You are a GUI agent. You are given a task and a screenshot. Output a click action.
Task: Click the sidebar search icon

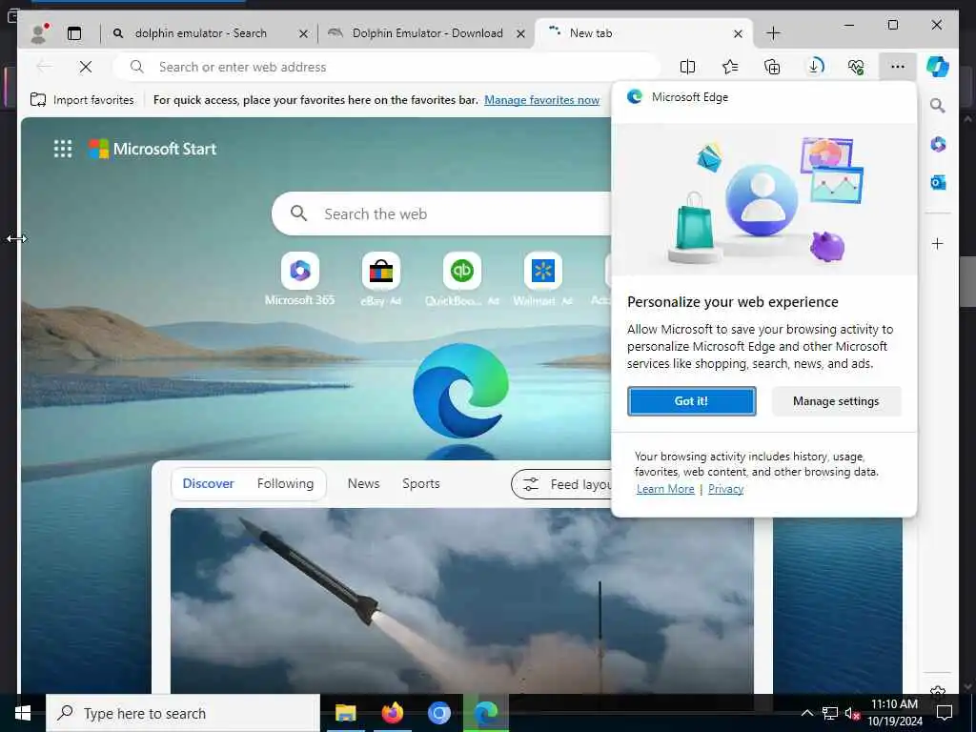click(x=938, y=106)
